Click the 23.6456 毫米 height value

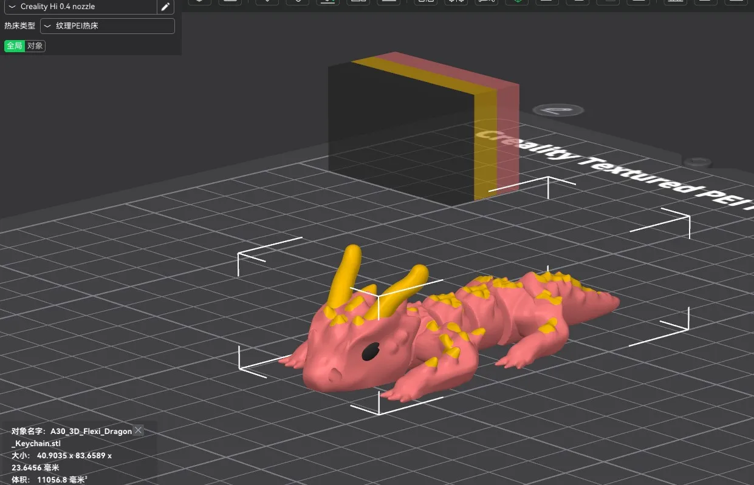[x=35, y=467]
